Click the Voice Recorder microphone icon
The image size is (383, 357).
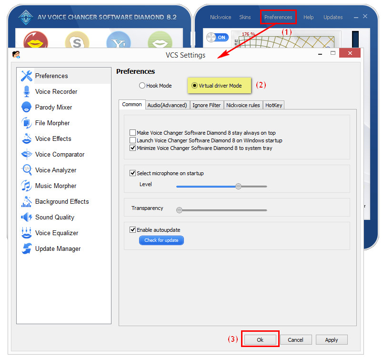tap(26, 91)
